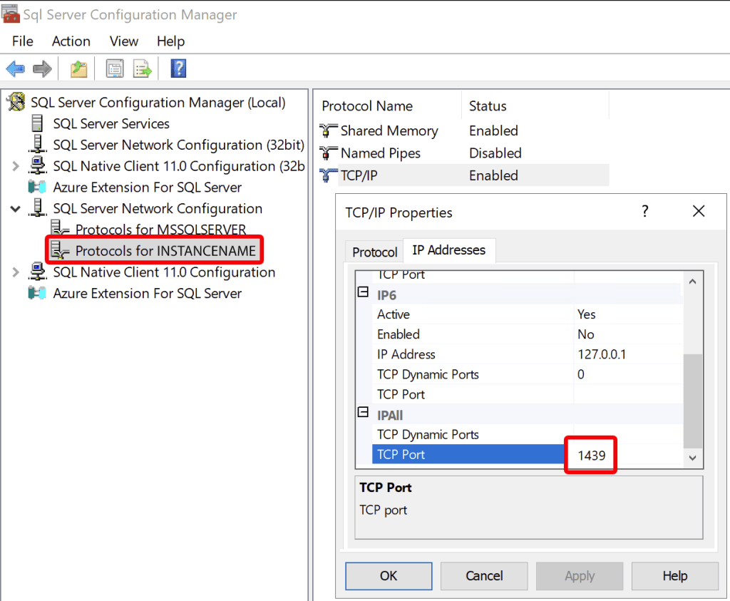This screenshot has width=730, height=601.
Task: Click the forward navigation arrow in the toolbar
Action: [41, 68]
